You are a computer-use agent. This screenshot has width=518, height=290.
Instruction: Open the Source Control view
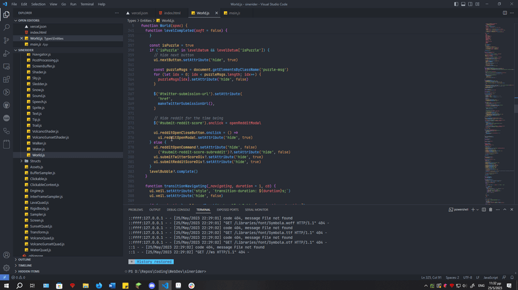(6, 41)
